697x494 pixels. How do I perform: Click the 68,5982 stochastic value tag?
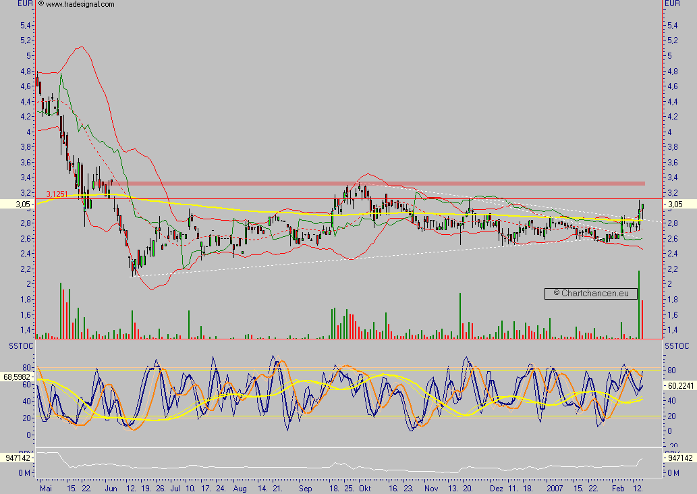point(18,377)
